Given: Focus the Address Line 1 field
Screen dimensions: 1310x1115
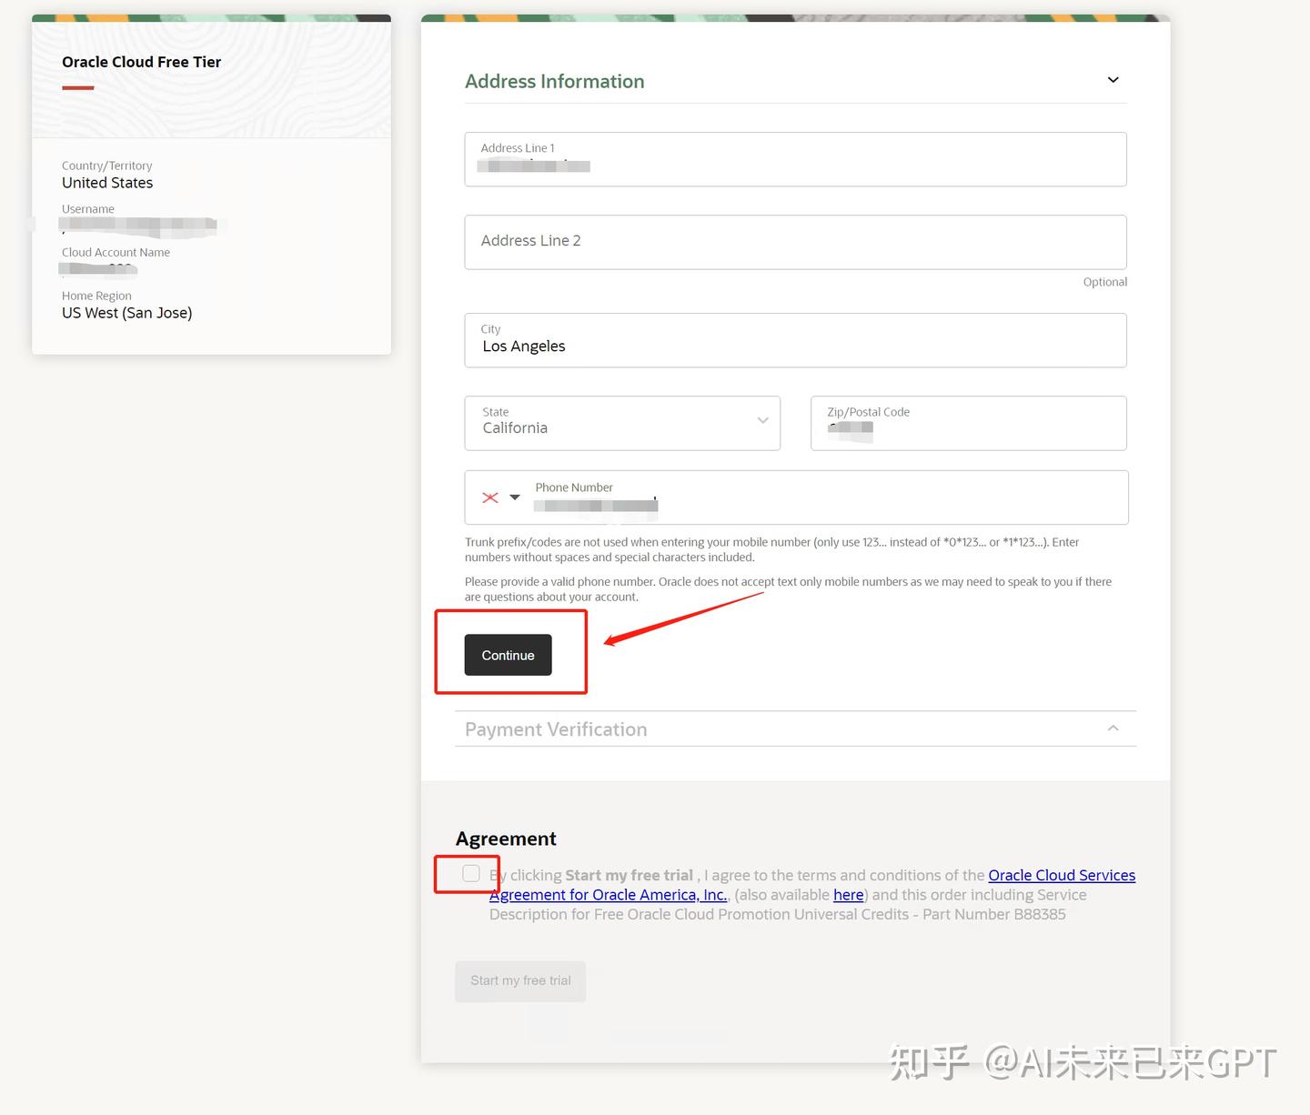Looking at the screenshot, I should tap(795, 159).
